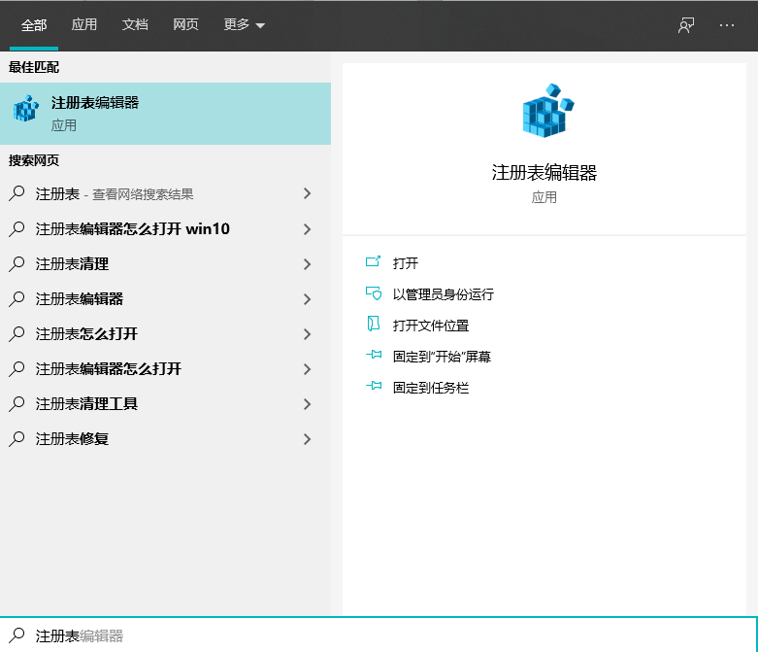Click the folder icon beside 打开文件位置
This screenshot has height=652, width=758.
374,324
